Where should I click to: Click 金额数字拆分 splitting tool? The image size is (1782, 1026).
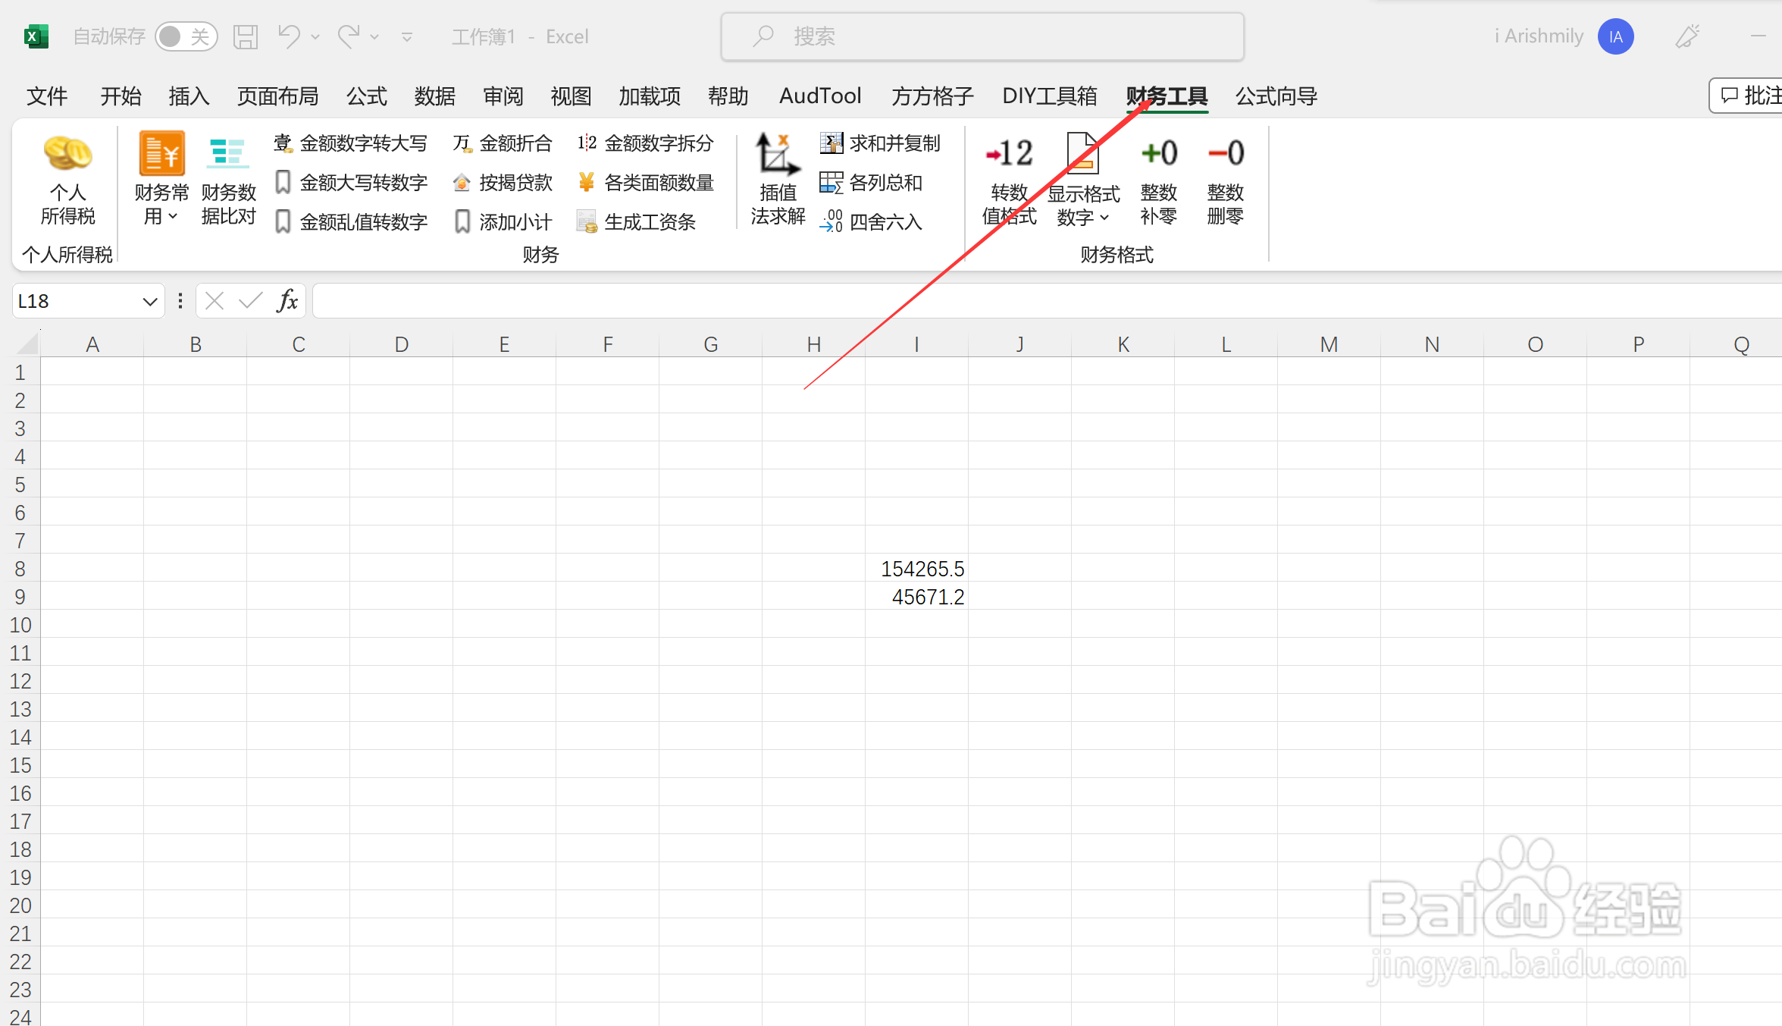(646, 143)
